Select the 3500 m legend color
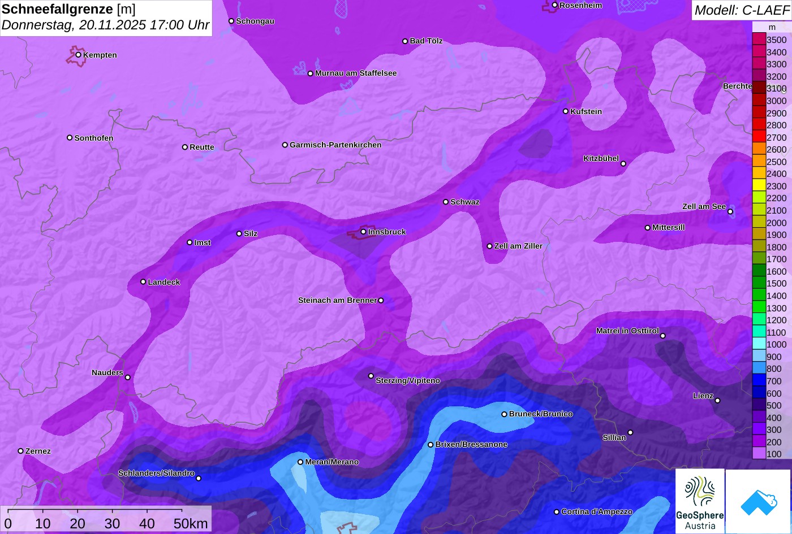This screenshot has height=534, width=792. (x=759, y=39)
